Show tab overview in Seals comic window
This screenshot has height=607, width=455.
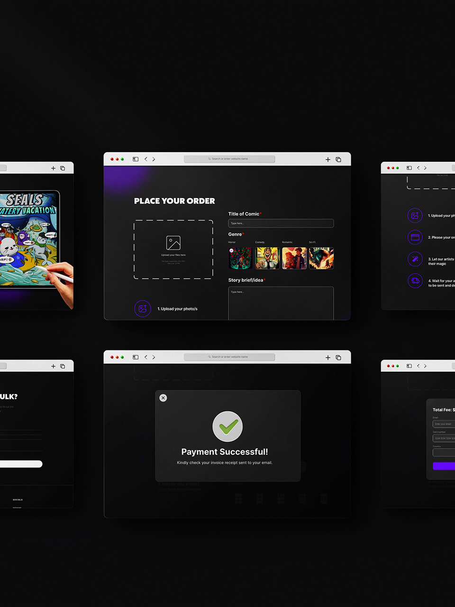[63, 168]
